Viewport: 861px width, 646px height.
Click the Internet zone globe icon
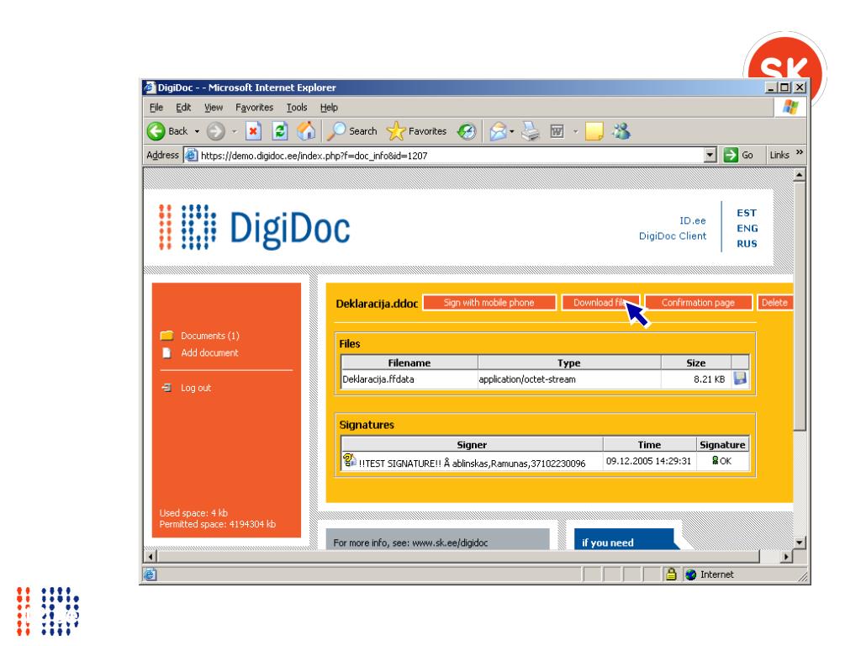[x=691, y=575]
